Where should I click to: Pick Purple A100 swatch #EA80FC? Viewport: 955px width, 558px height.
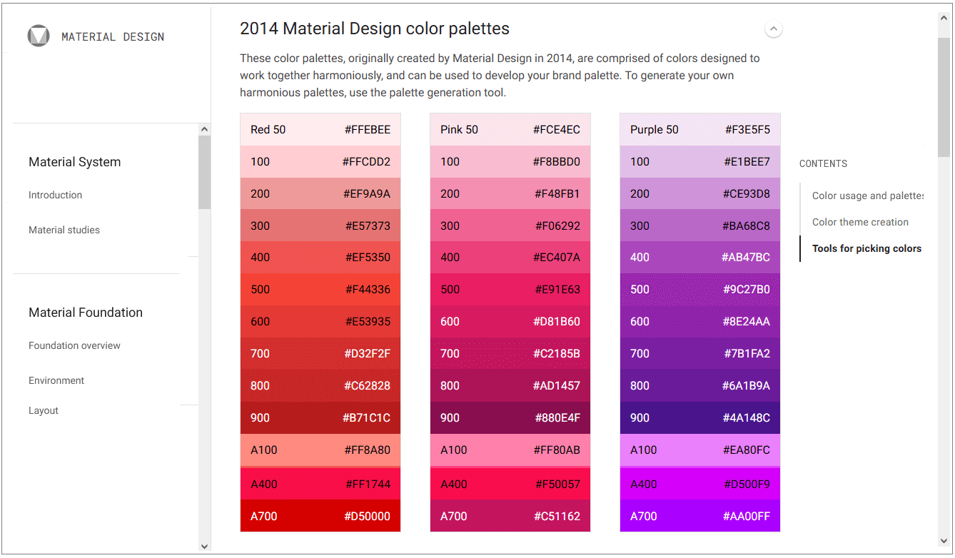tap(700, 450)
